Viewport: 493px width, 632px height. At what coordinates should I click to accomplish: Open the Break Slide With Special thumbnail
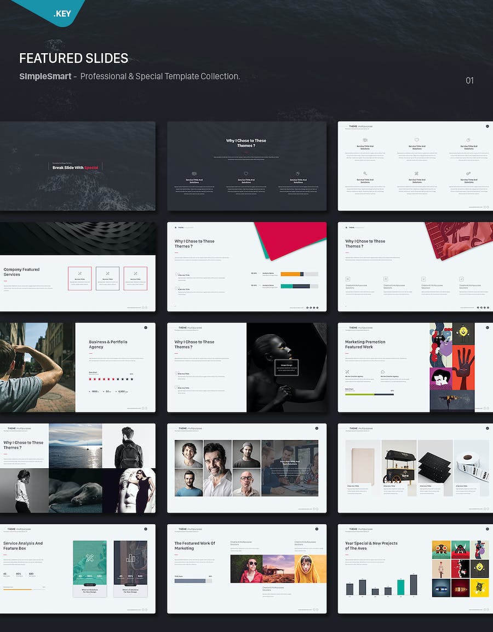[77, 166]
